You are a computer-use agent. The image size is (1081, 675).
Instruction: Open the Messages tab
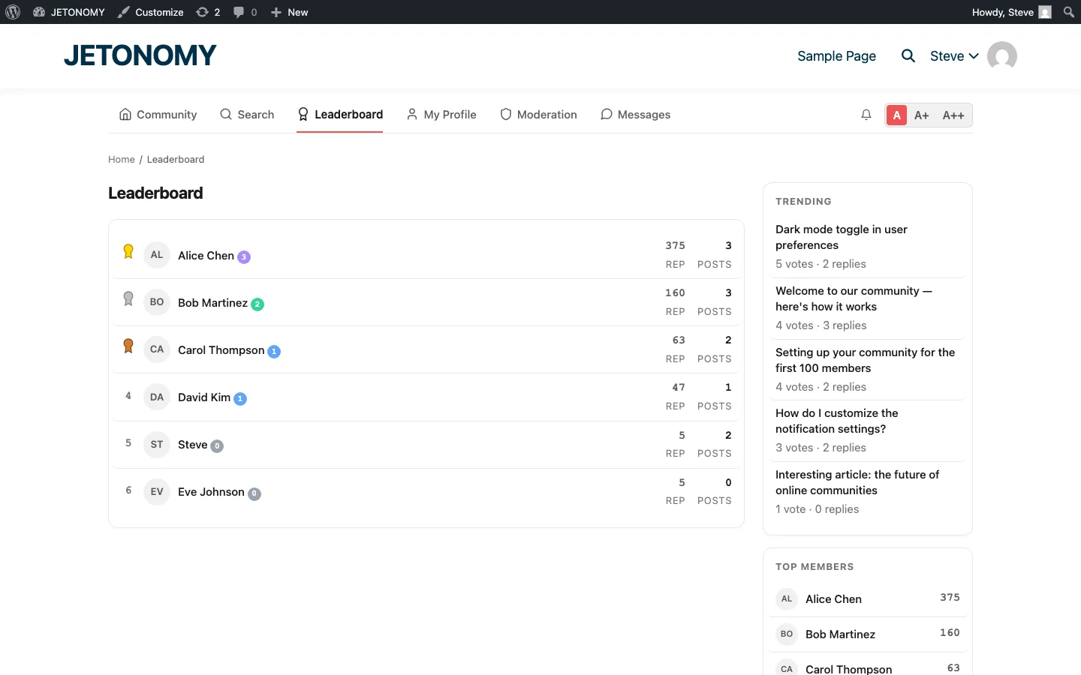tap(636, 114)
